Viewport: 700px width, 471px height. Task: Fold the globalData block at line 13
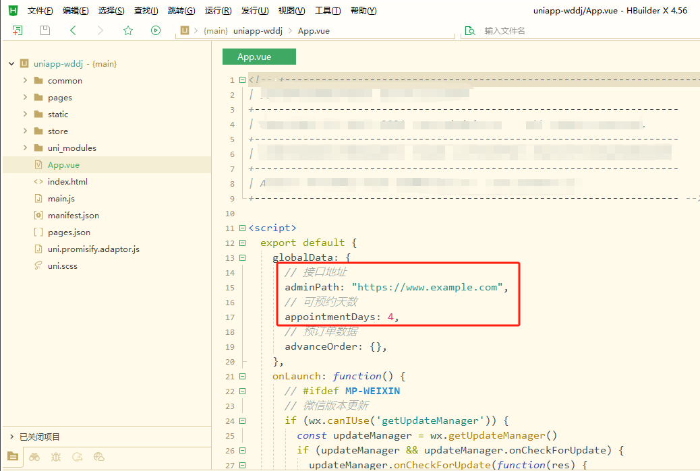[x=242, y=257]
